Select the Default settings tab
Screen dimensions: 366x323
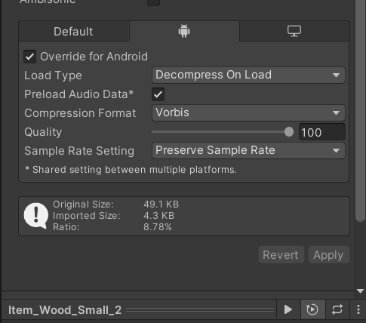pos(73,31)
